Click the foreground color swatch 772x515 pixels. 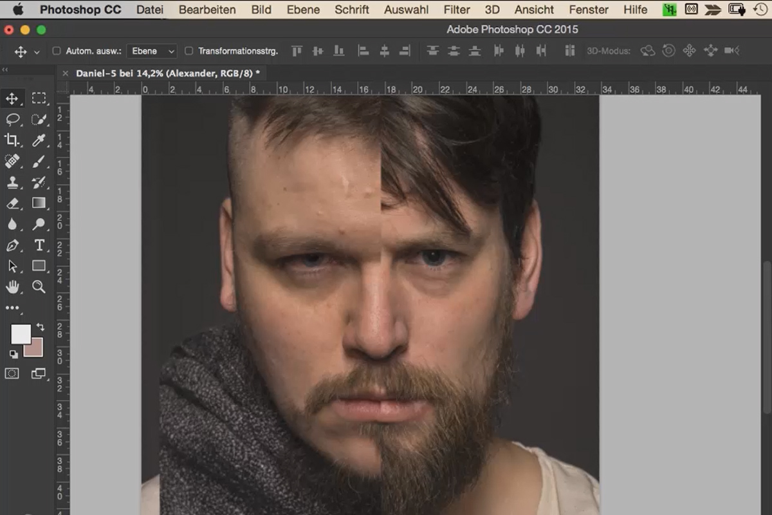[x=21, y=335]
